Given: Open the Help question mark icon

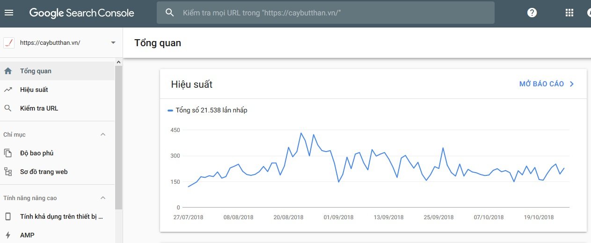Looking at the screenshot, I should pos(532,13).
